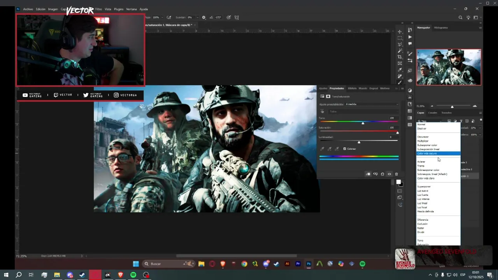The width and height of the screenshot is (498, 280).
Task: Open the Comments panel icon
Action: [x=410, y=44]
